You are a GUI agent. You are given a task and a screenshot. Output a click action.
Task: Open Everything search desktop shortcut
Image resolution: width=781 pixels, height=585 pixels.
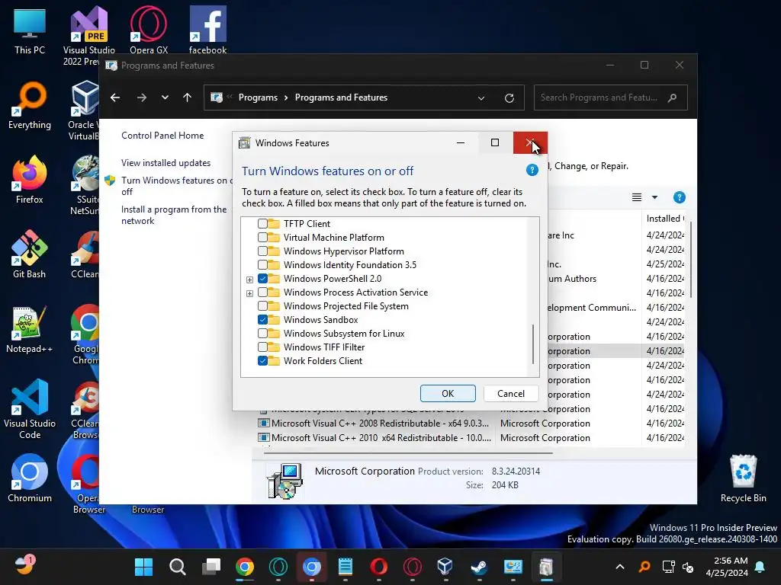[x=30, y=104]
